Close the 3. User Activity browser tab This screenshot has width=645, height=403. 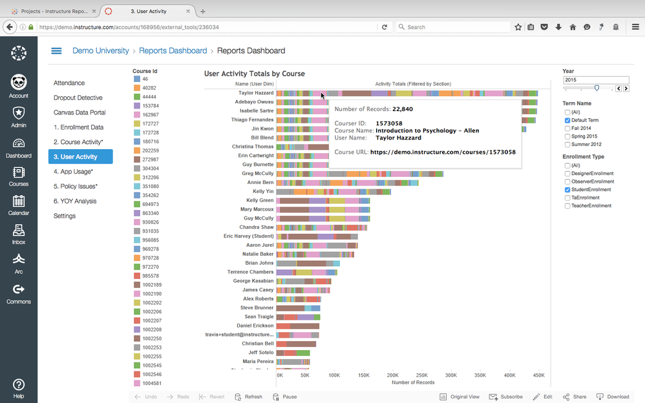tap(188, 12)
